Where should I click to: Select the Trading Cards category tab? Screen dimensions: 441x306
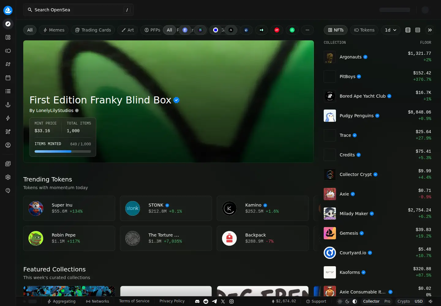pos(93,30)
